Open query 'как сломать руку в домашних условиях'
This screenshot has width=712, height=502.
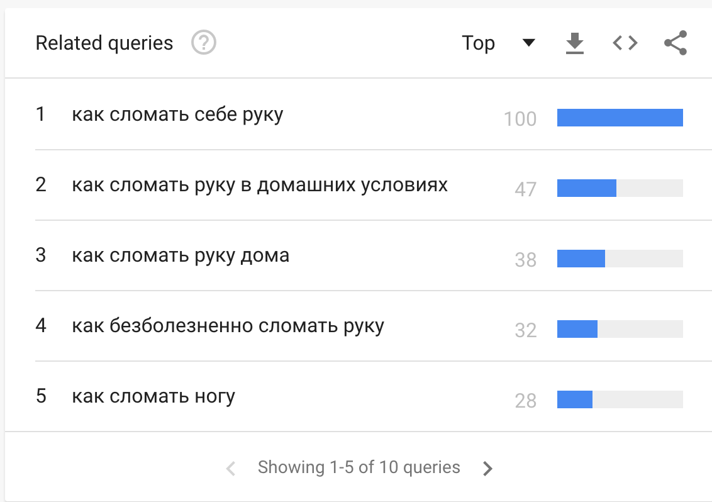(259, 185)
